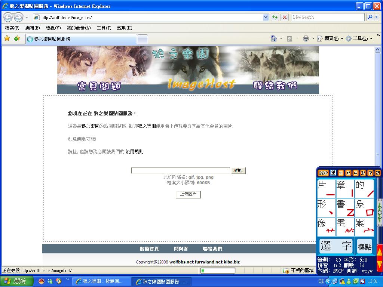Click the 上傳圖片 upload button
The image size is (383, 287).
189,194
